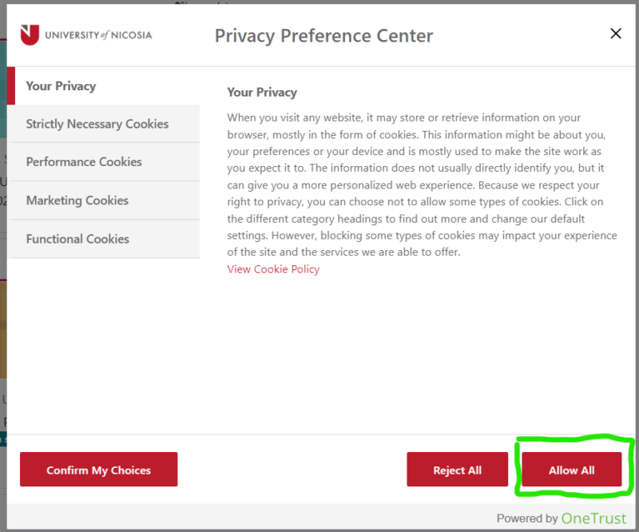Click the Privacy Preference Center title
The width and height of the screenshot is (639, 532).
click(323, 36)
